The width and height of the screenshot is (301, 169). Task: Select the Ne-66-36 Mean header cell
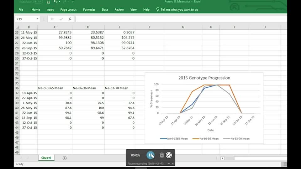(x=88, y=88)
